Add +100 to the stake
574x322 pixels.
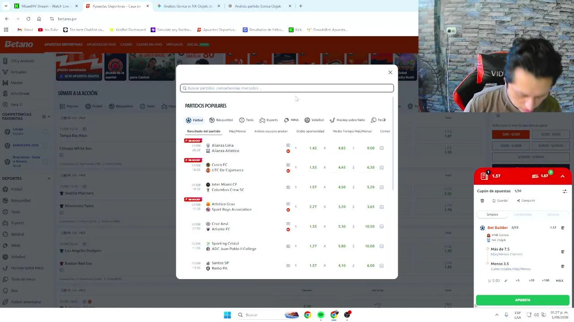[x=545, y=280]
